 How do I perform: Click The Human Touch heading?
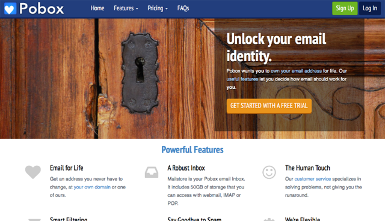coord(307,168)
